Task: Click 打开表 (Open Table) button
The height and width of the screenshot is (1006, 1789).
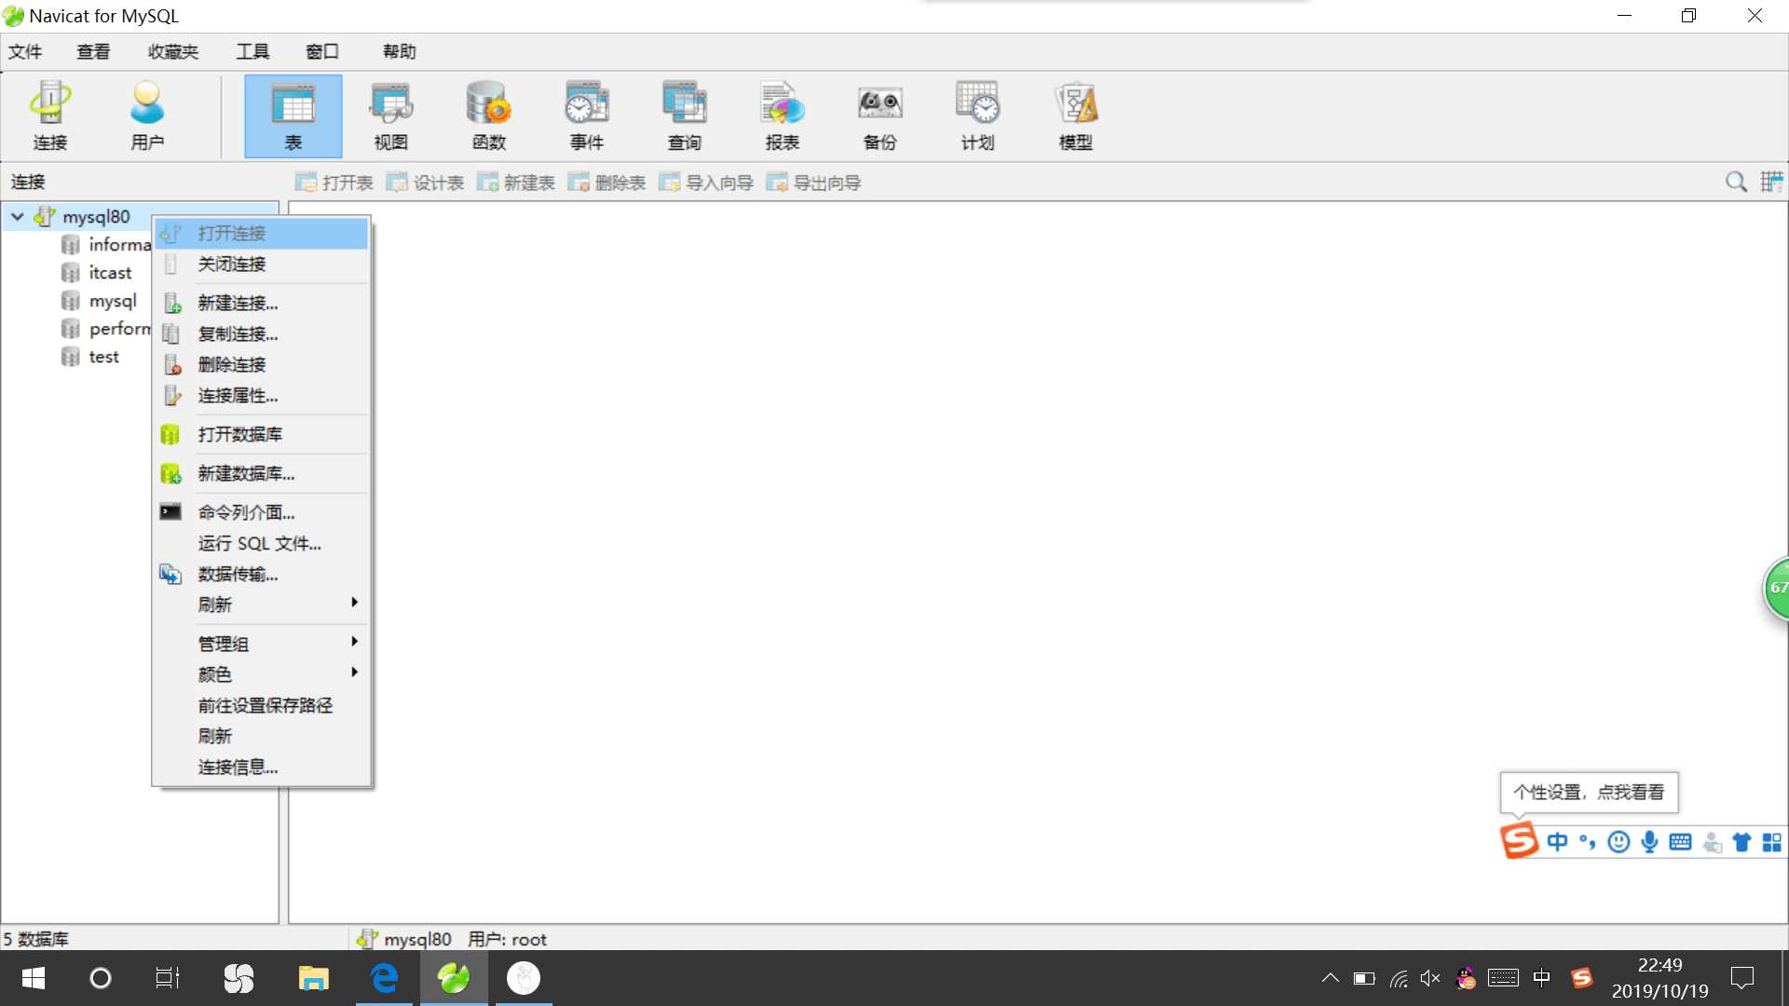Action: [x=335, y=183]
